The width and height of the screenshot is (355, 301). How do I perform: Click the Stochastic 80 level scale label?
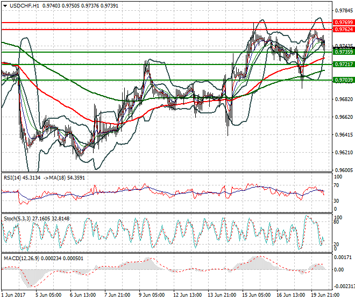337,222
